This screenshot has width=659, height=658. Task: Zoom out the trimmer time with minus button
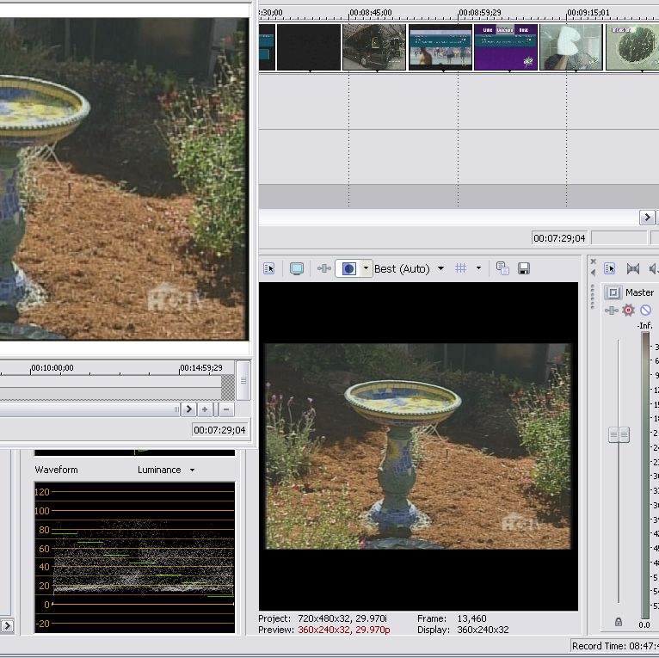226,409
